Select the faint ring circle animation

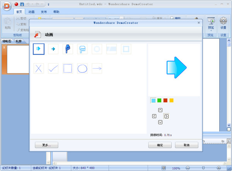[x=97, y=49]
